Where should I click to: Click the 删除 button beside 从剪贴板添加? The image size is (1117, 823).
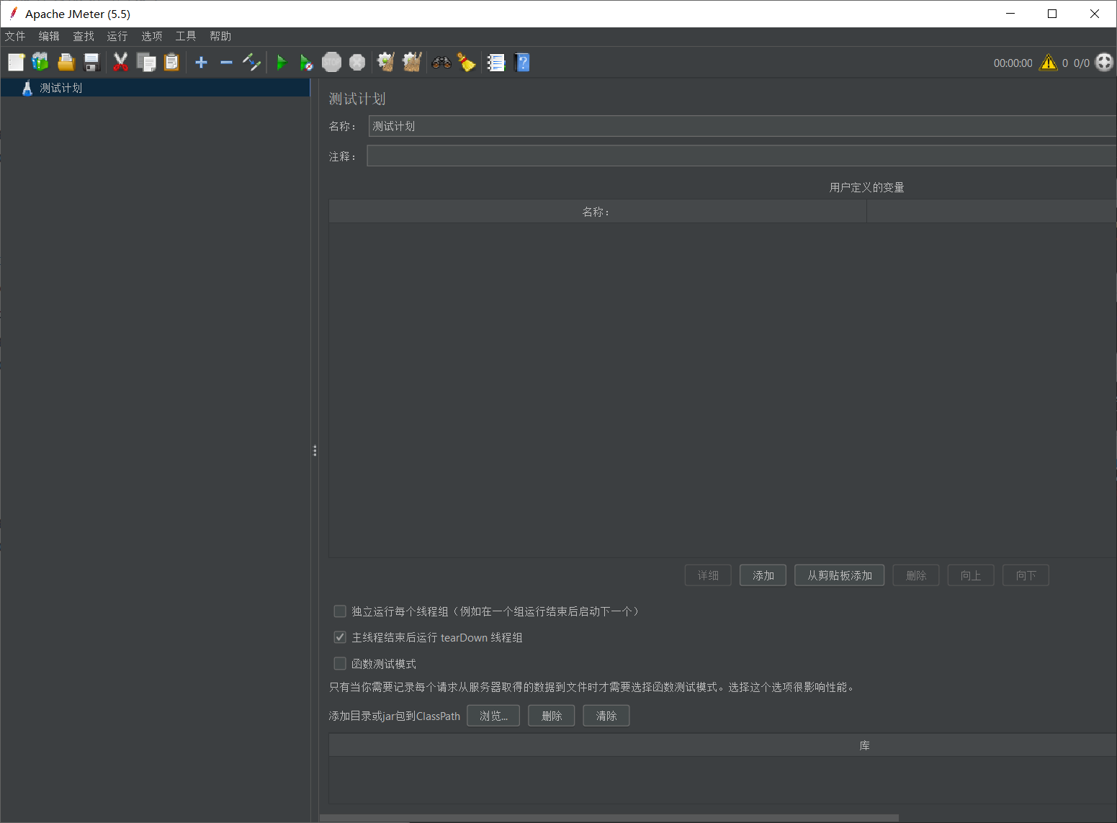coord(916,575)
